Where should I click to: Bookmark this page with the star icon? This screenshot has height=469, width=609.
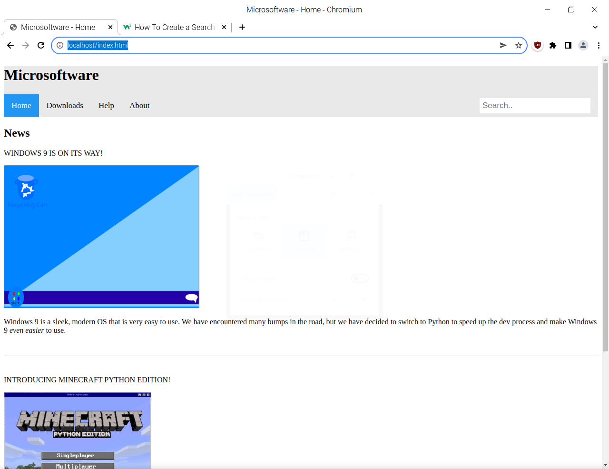click(x=518, y=45)
